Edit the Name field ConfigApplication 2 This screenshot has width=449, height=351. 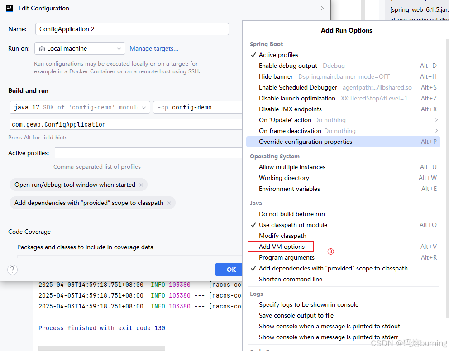[x=132, y=29]
